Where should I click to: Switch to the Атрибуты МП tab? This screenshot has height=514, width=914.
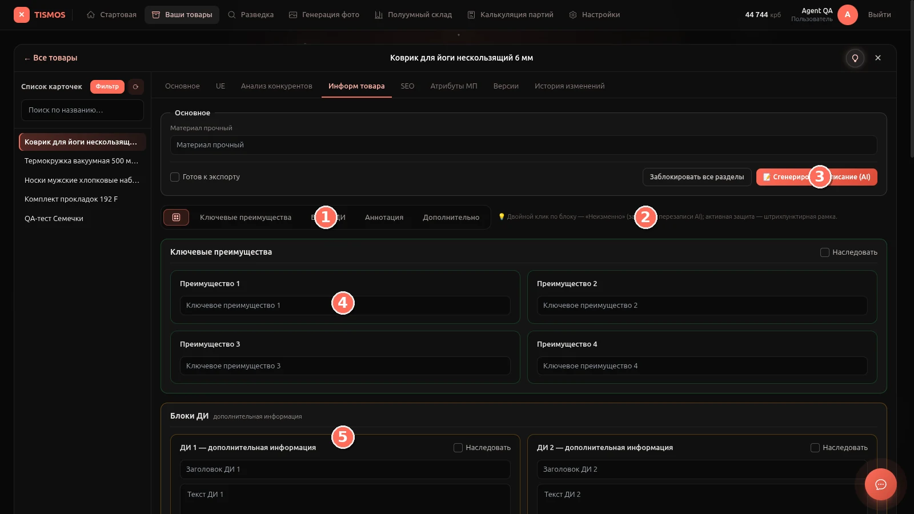[454, 86]
